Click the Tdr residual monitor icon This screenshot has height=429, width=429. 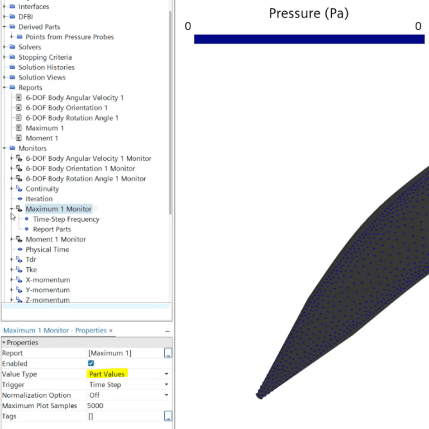[x=19, y=259]
